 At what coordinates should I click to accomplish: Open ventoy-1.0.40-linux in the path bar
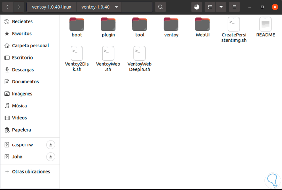(x=51, y=7)
